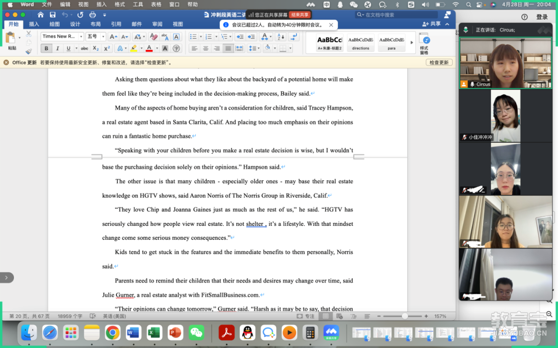Toggle superscript X² formatting
This screenshot has height=348, width=558.
point(107,48)
